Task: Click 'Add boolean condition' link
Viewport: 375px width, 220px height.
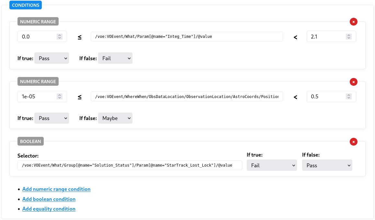Action: tap(49, 199)
